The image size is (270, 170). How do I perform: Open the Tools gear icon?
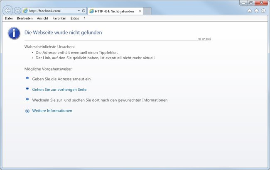(263, 11)
